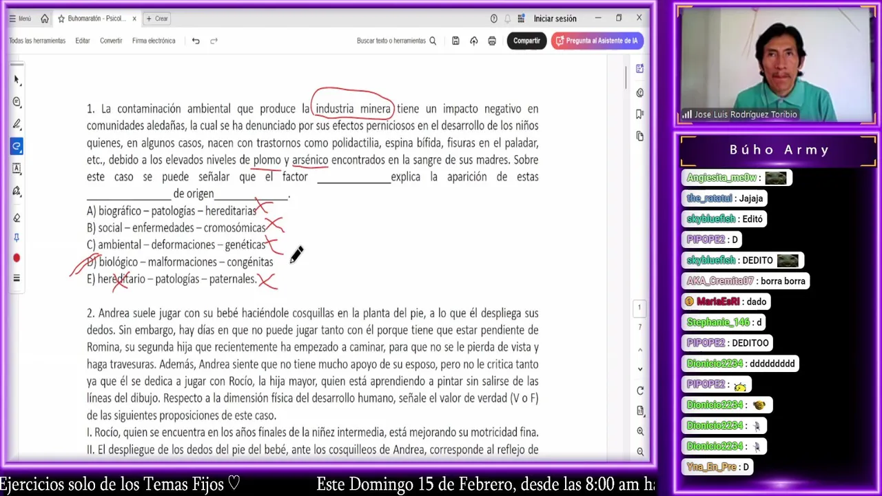This screenshot has height=496, width=882.
Task: Go to the previous page arrow
Action: [640, 349]
